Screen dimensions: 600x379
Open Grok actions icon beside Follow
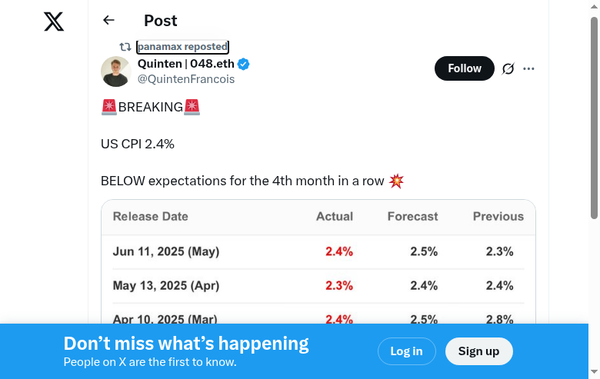(508, 68)
